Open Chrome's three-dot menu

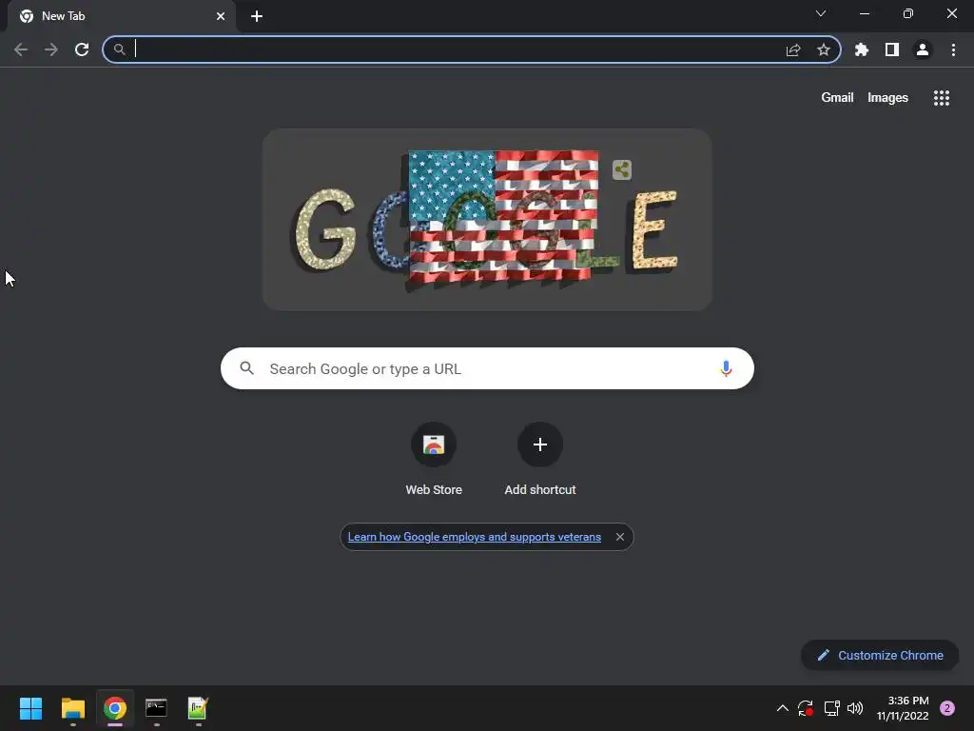[953, 49]
